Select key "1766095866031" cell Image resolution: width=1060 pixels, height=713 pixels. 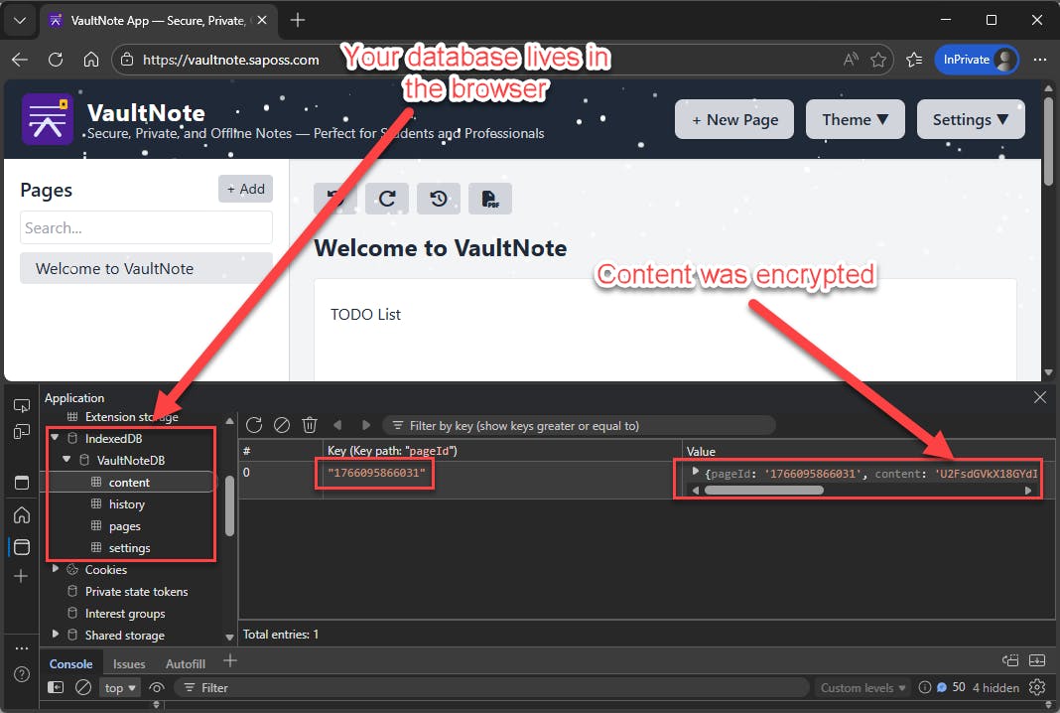[x=376, y=472]
